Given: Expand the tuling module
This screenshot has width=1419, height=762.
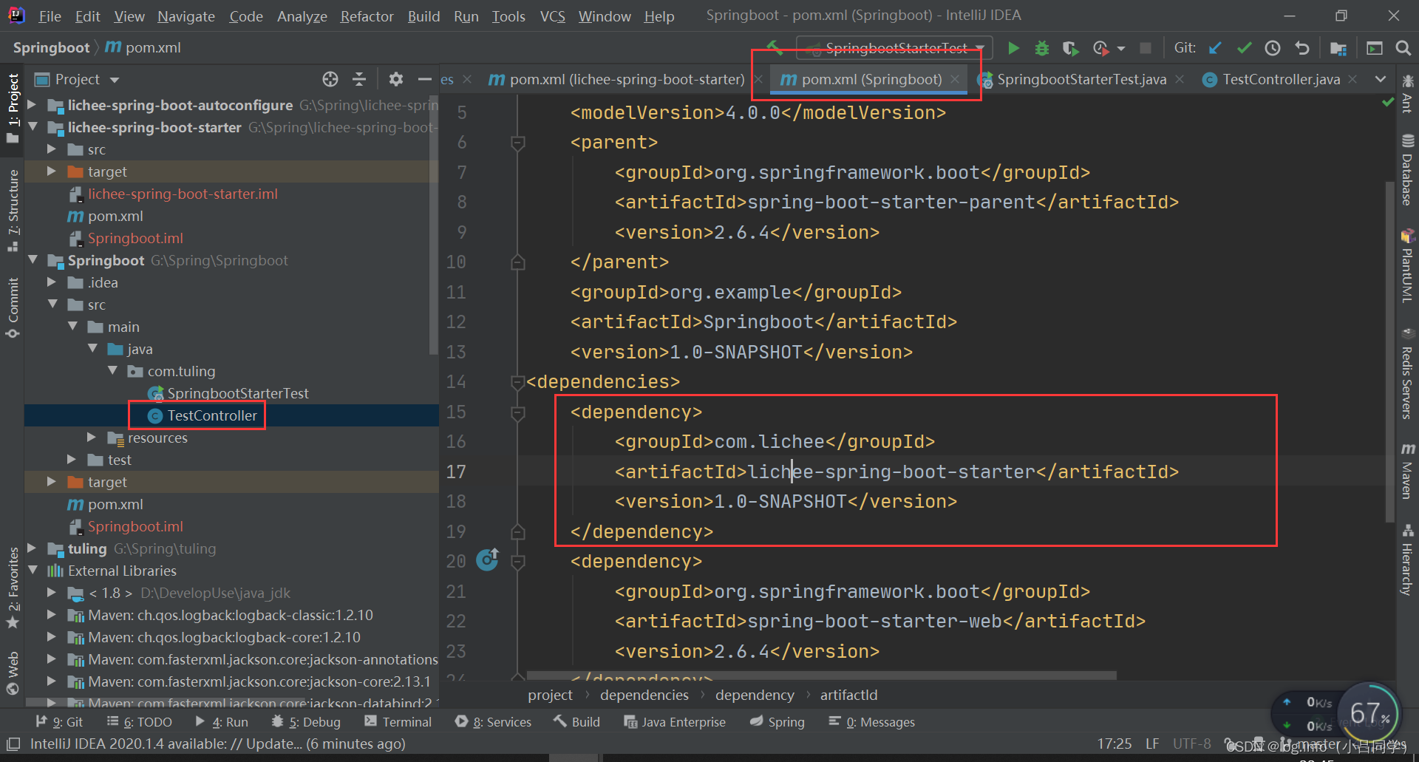Looking at the screenshot, I should click(x=32, y=548).
